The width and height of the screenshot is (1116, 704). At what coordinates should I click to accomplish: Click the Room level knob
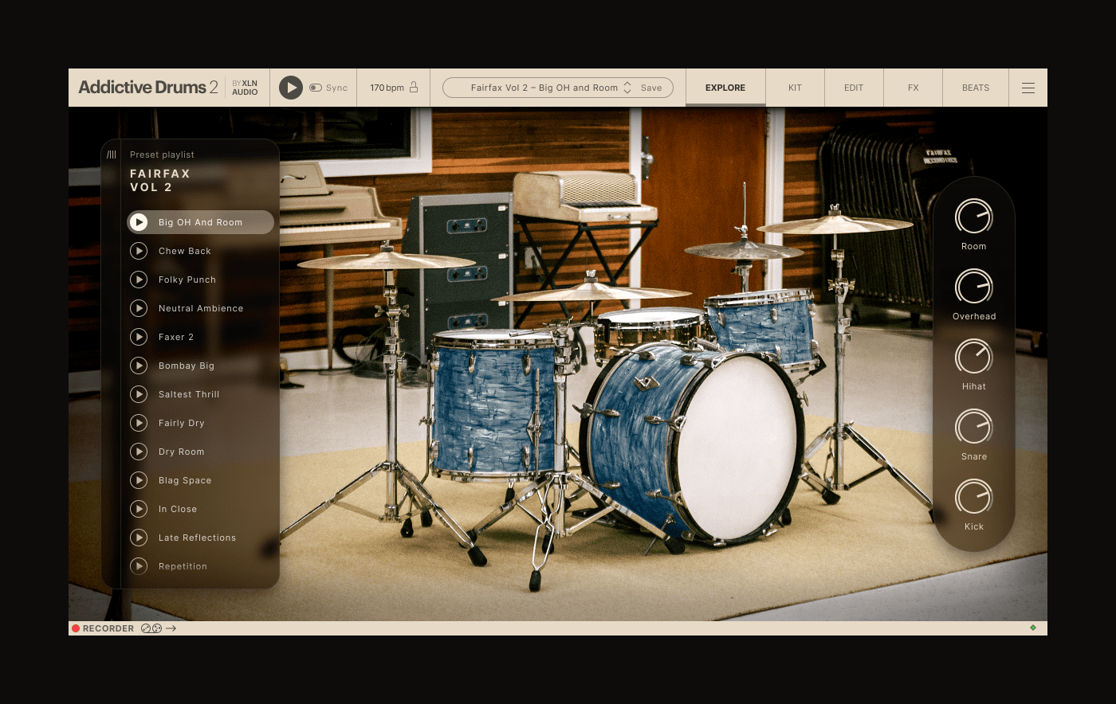click(973, 217)
